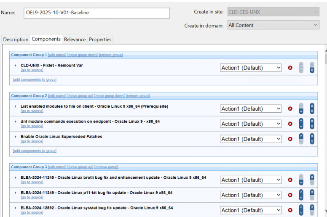Click the baseline Name text field
The height and width of the screenshot is (217, 327).
pyautogui.click(x=96, y=13)
